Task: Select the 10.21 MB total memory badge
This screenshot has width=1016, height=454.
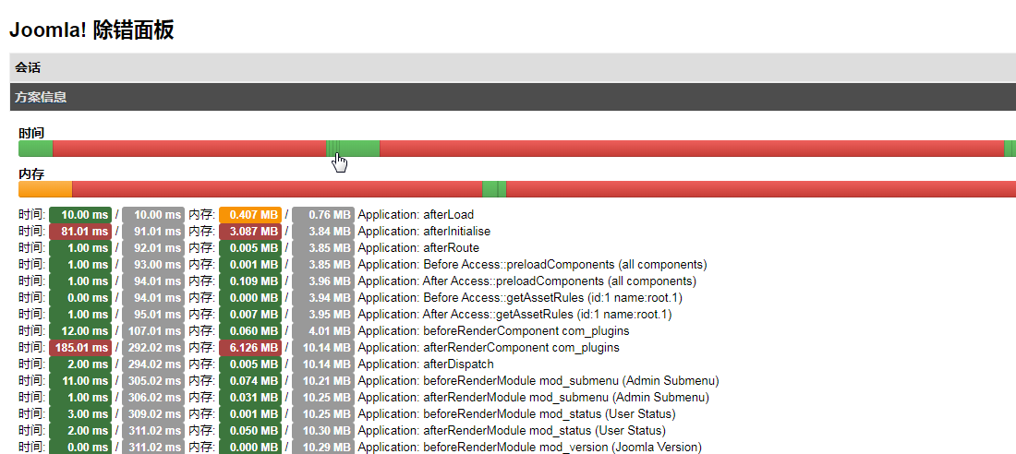Action: [x=322, y=381]
